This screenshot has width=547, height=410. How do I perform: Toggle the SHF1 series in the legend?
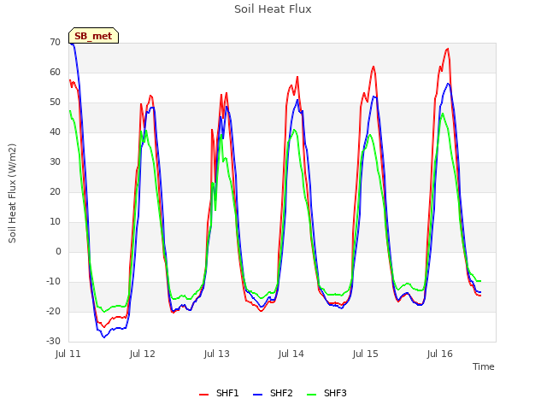tap(219, 393)
